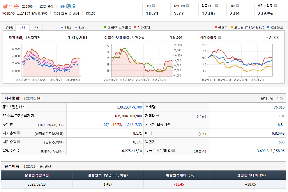The image size is (288, 192).
Task: Click the floating shares value 3,699,847 / 58.96
Action: click(271, 151)
